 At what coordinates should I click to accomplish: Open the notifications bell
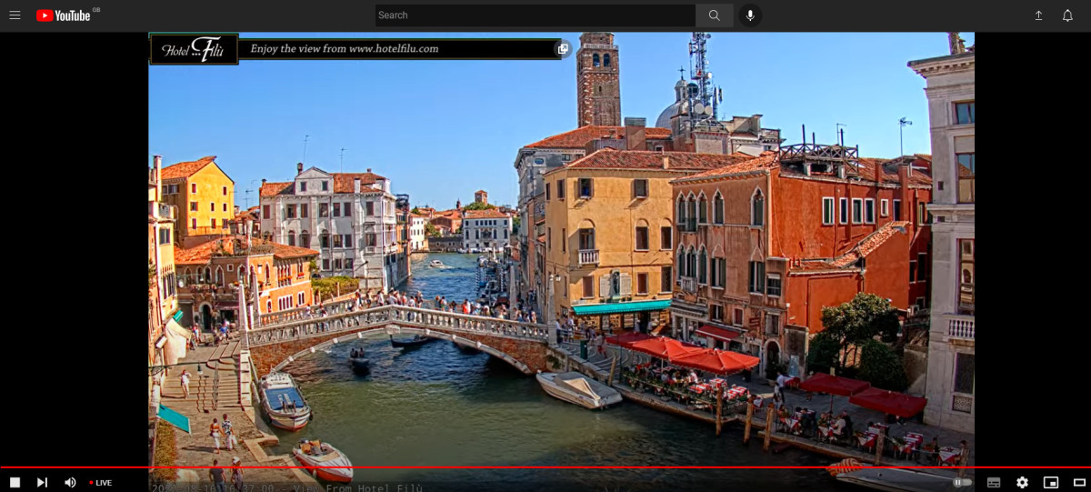coord(1067,15)
